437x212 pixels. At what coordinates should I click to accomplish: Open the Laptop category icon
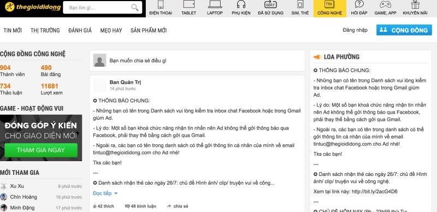point(215,4)
